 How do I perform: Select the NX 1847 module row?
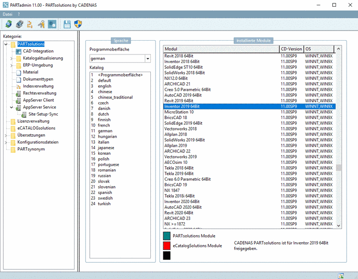click(249, 191)
